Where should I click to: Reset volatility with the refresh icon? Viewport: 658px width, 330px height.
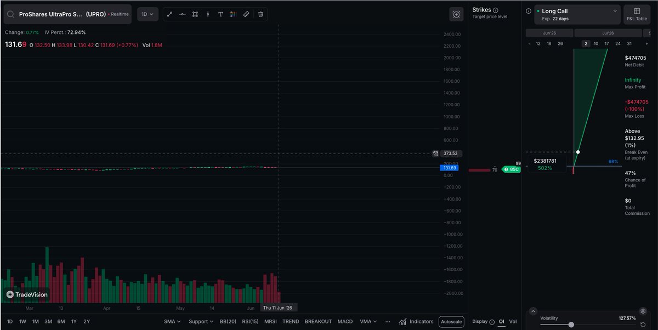pos(643,325)
